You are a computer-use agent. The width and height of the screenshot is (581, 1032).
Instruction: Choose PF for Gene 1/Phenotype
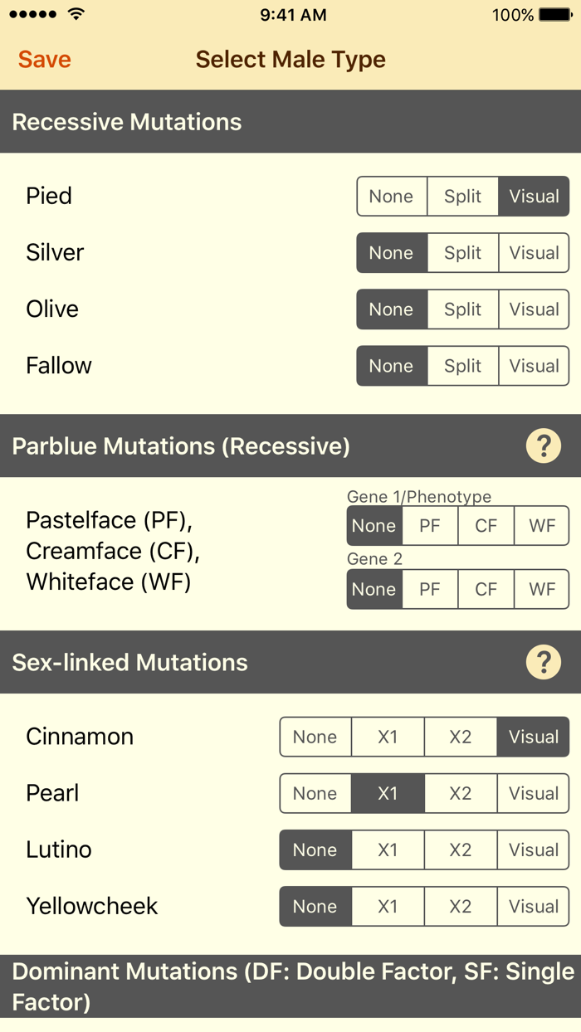(x=430, y=526)
